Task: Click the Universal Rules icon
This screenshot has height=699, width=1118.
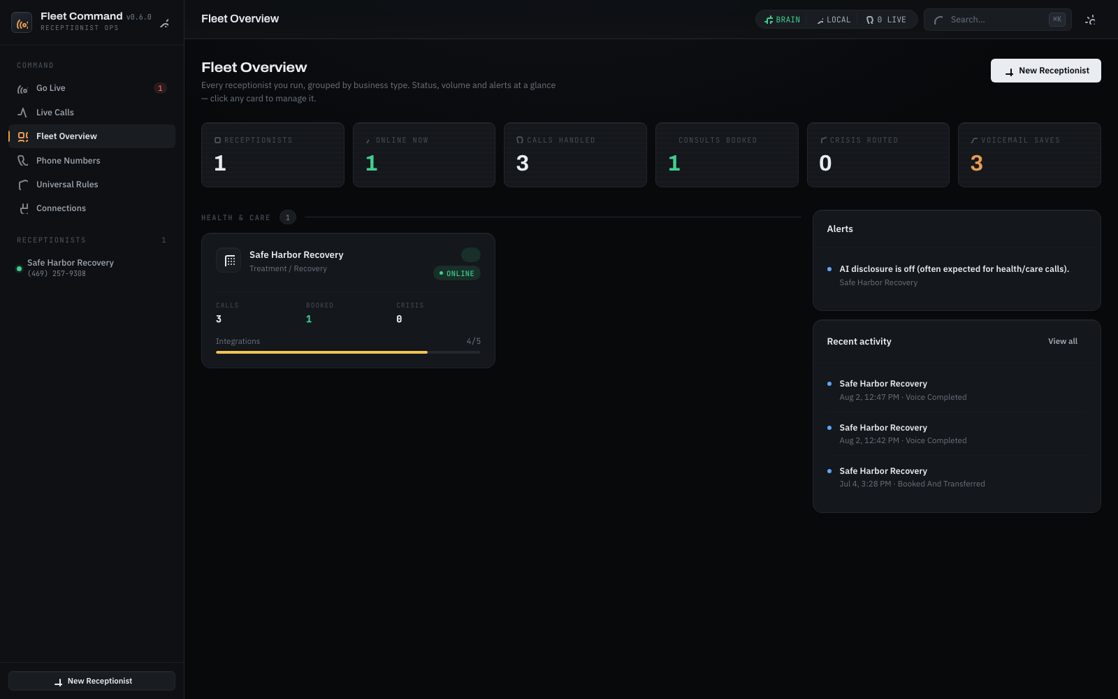Action: [22, 185]
